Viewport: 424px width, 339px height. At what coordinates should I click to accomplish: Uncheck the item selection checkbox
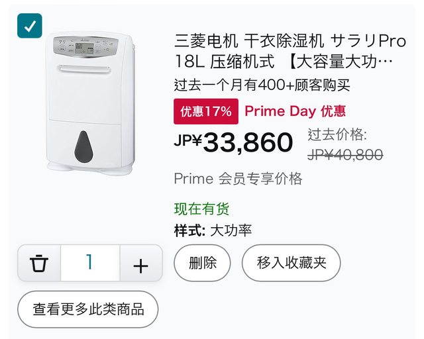tap(30, 26)
